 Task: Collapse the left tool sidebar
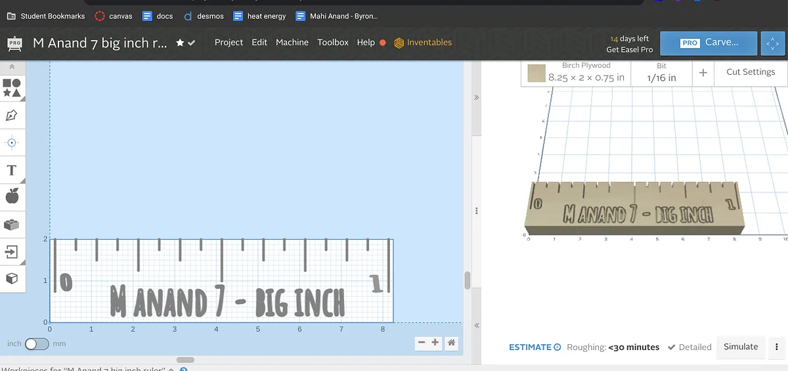click(12, 67)
